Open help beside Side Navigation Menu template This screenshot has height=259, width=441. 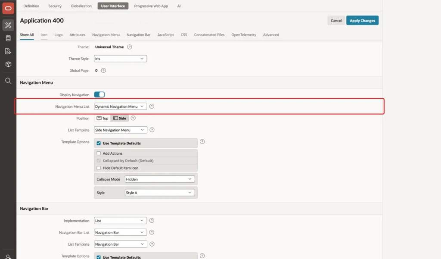pyautogui.click(x=152, y=130)
